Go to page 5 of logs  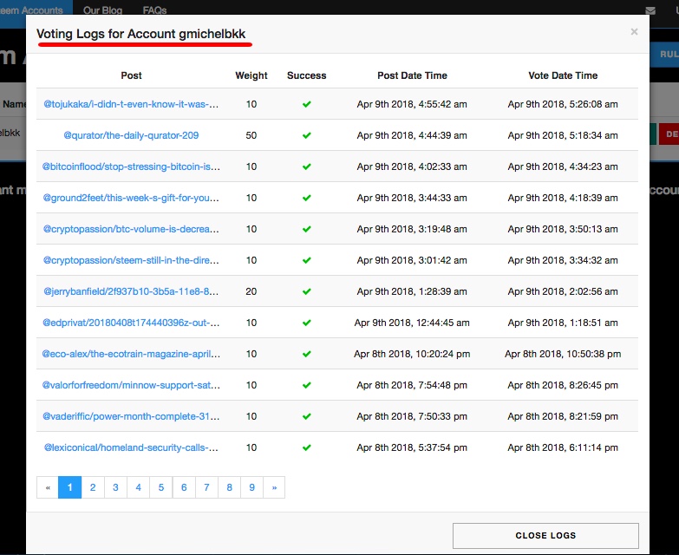pyautogui.click(x=161, y=487)
